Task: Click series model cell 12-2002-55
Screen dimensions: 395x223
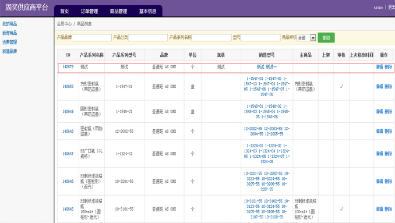Action: tap(124, 131)
